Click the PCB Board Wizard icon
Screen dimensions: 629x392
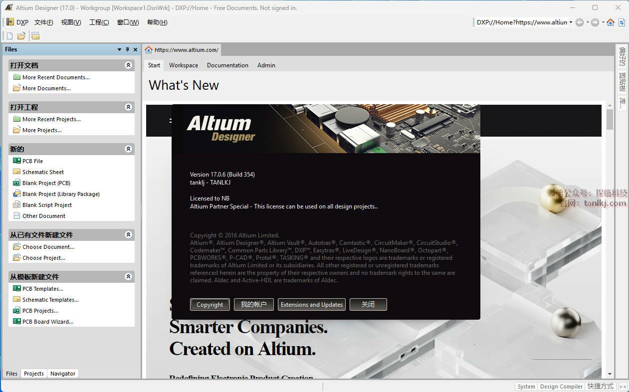click(17, 322)
